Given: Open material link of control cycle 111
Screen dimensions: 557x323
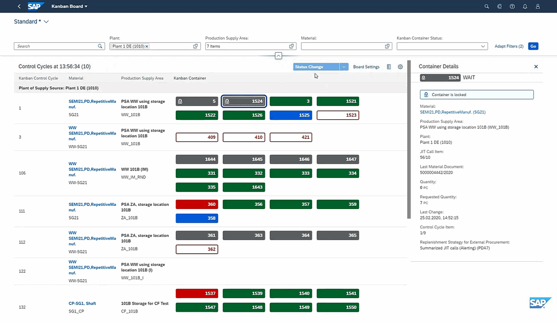Looking at the screenshot, I should click(x=92, y=207).
